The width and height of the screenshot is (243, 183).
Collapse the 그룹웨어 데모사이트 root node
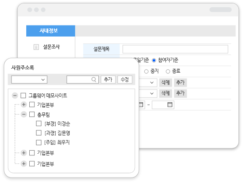tap(15, 96)
